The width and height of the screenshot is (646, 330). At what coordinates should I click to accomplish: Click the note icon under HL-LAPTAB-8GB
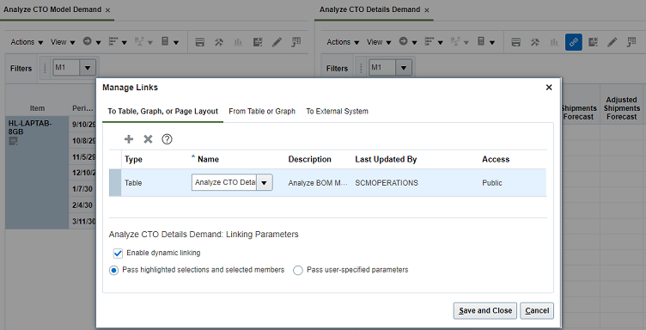[x=13, y=141]
